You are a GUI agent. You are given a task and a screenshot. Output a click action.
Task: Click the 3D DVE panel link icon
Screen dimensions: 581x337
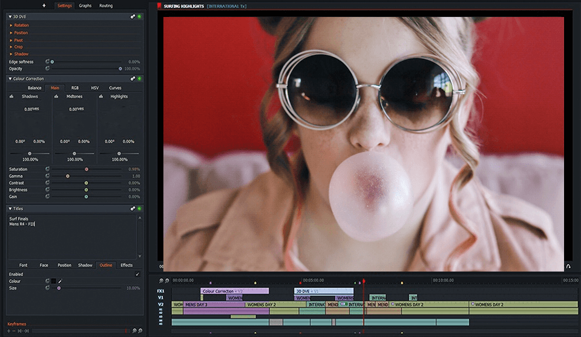click(x=133, y=16)
